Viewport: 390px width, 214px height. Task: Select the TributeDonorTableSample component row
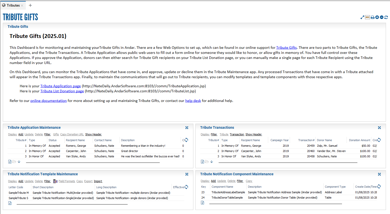[289, 198]
